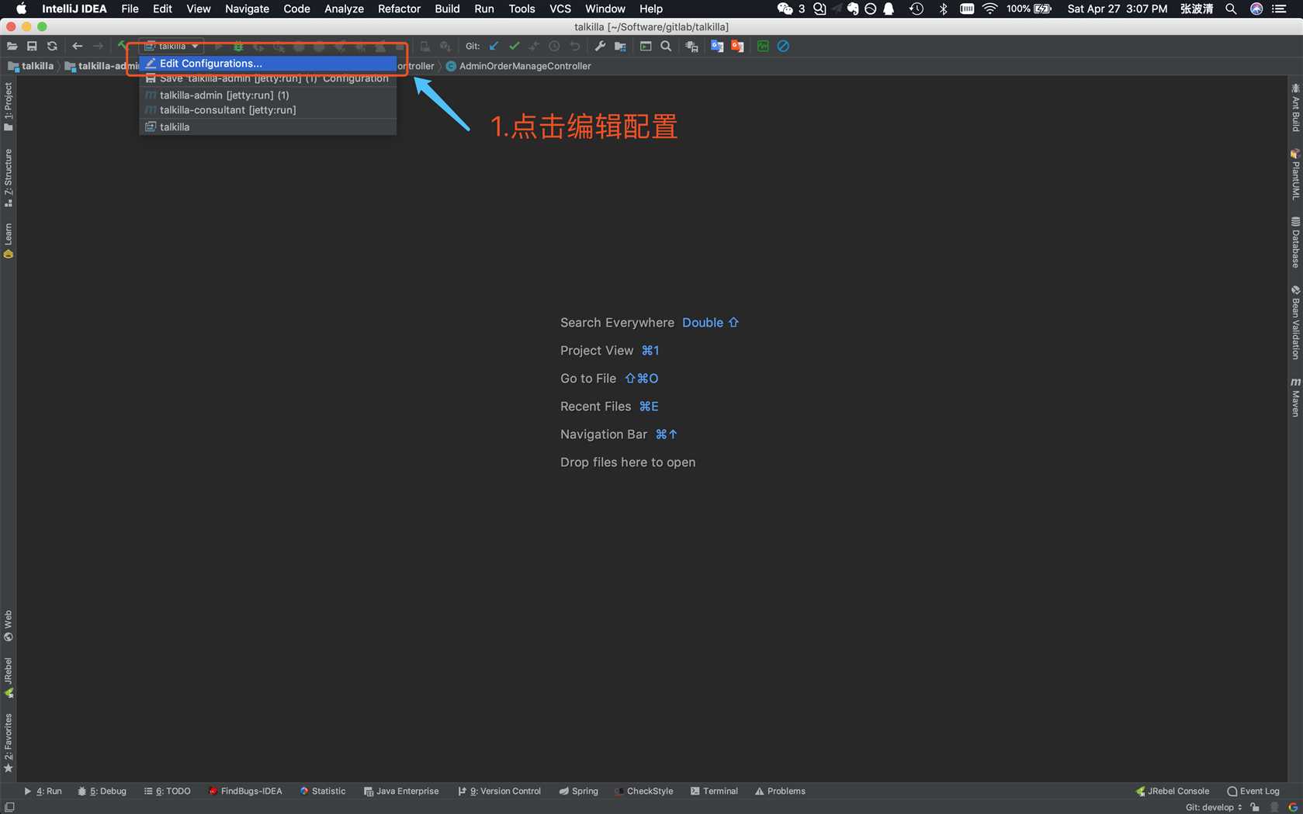Open the Problems tool window
Image resolution: width=1303 pixels, height=814 pixels.
point(780,791)
